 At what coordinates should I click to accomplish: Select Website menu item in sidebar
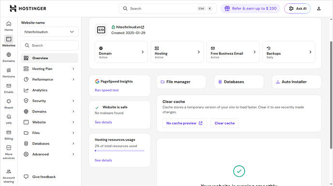50,122
